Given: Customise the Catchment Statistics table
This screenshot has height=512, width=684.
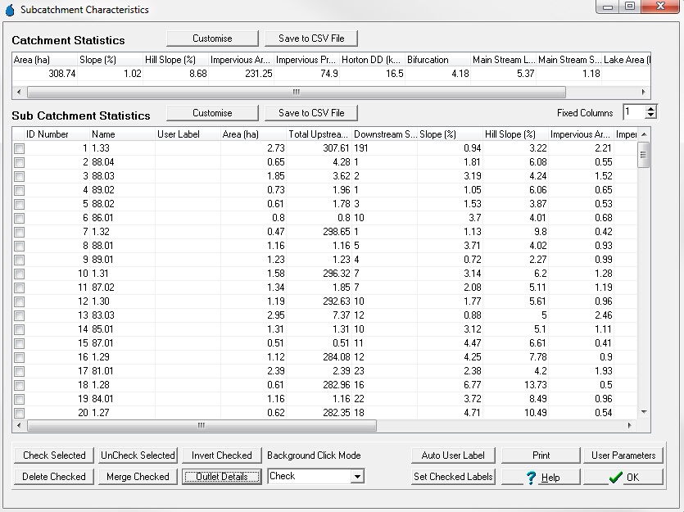Looking at the screenshot, I should coord(212,39).
